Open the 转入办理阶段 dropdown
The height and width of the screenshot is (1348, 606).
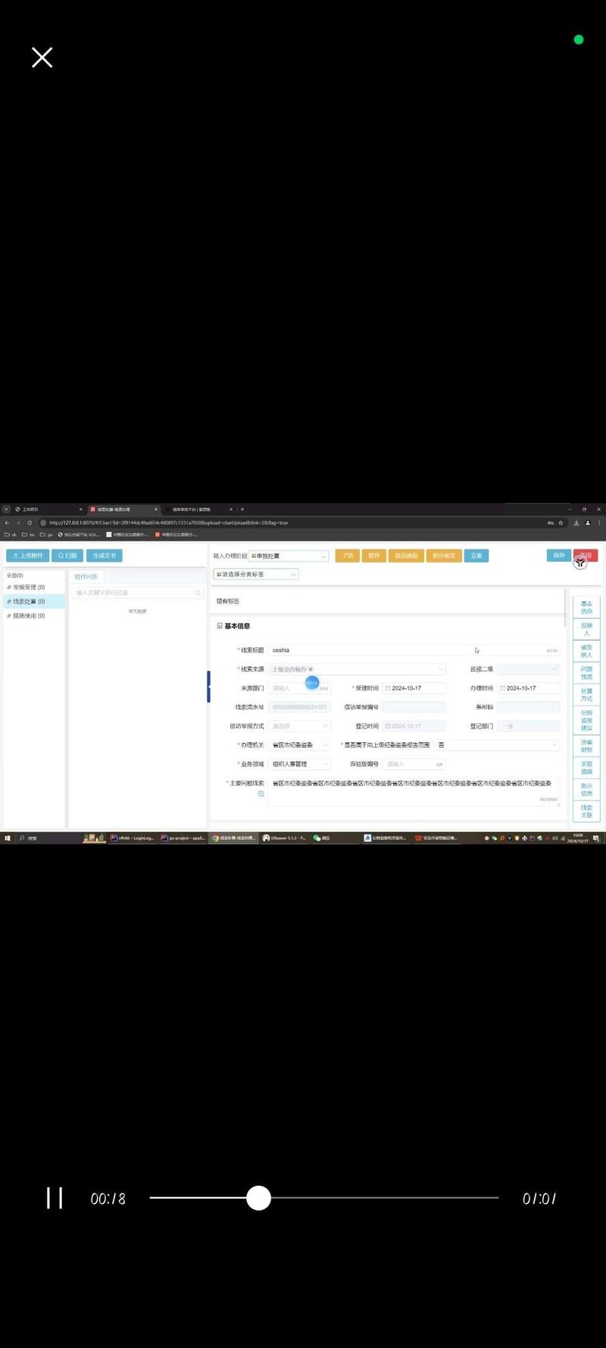tap(289, 556)
